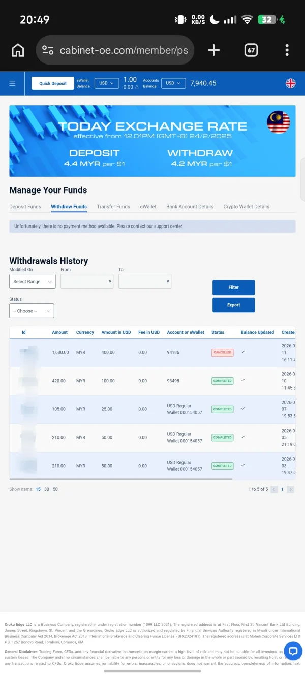Open new browser tab plus icon
This screenshot has width=305, height=677.
[x=214, y=50]
